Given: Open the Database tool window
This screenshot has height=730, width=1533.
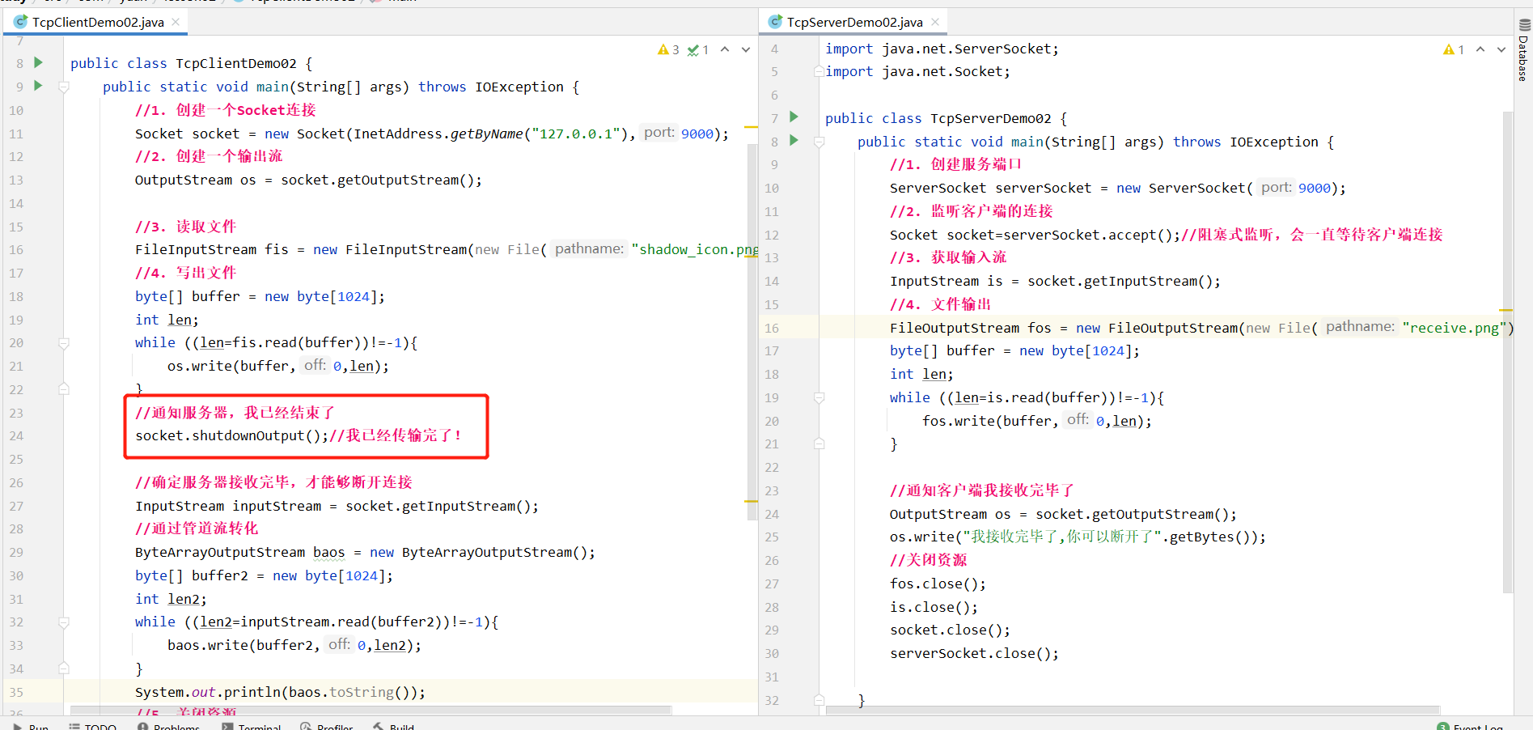Looking at the screenshot, I should coord(1524,49).
